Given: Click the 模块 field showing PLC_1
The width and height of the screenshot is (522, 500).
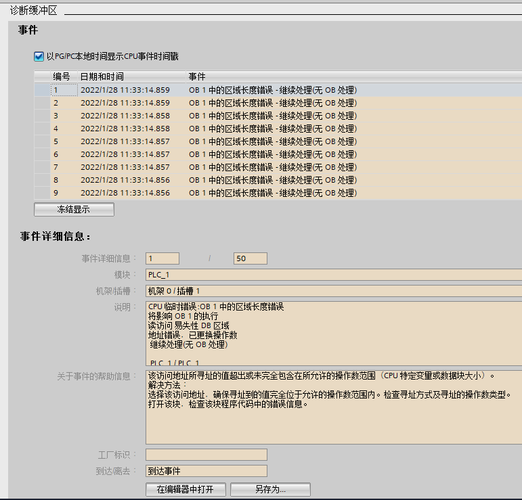Looking at the screenshot, I should click(x=334, y=275).
